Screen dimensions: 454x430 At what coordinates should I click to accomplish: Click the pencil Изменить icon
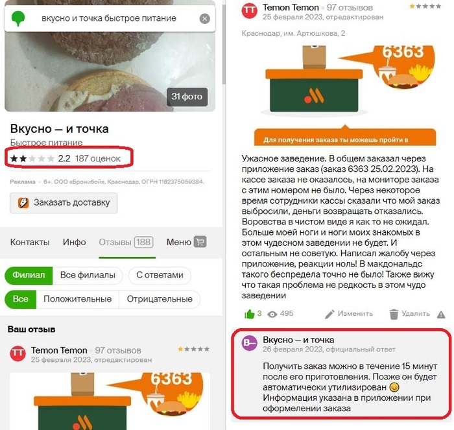(x=329, y=314)
